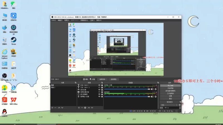This screenshot has width=223, height=125.
Task: Toggle lock on 游戏采集 source
Action: click(x=102, y=90)
